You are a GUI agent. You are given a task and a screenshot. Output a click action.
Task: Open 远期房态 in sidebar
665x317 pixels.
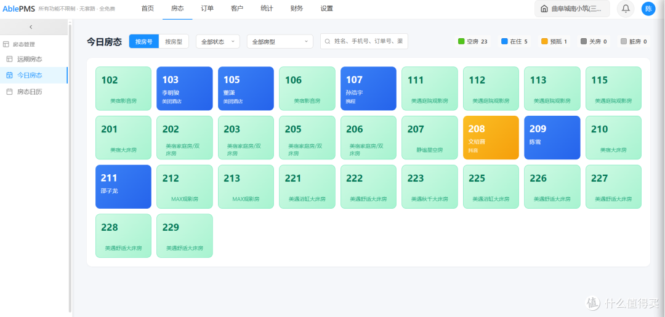pyautogui.click(x=33, y=59)
